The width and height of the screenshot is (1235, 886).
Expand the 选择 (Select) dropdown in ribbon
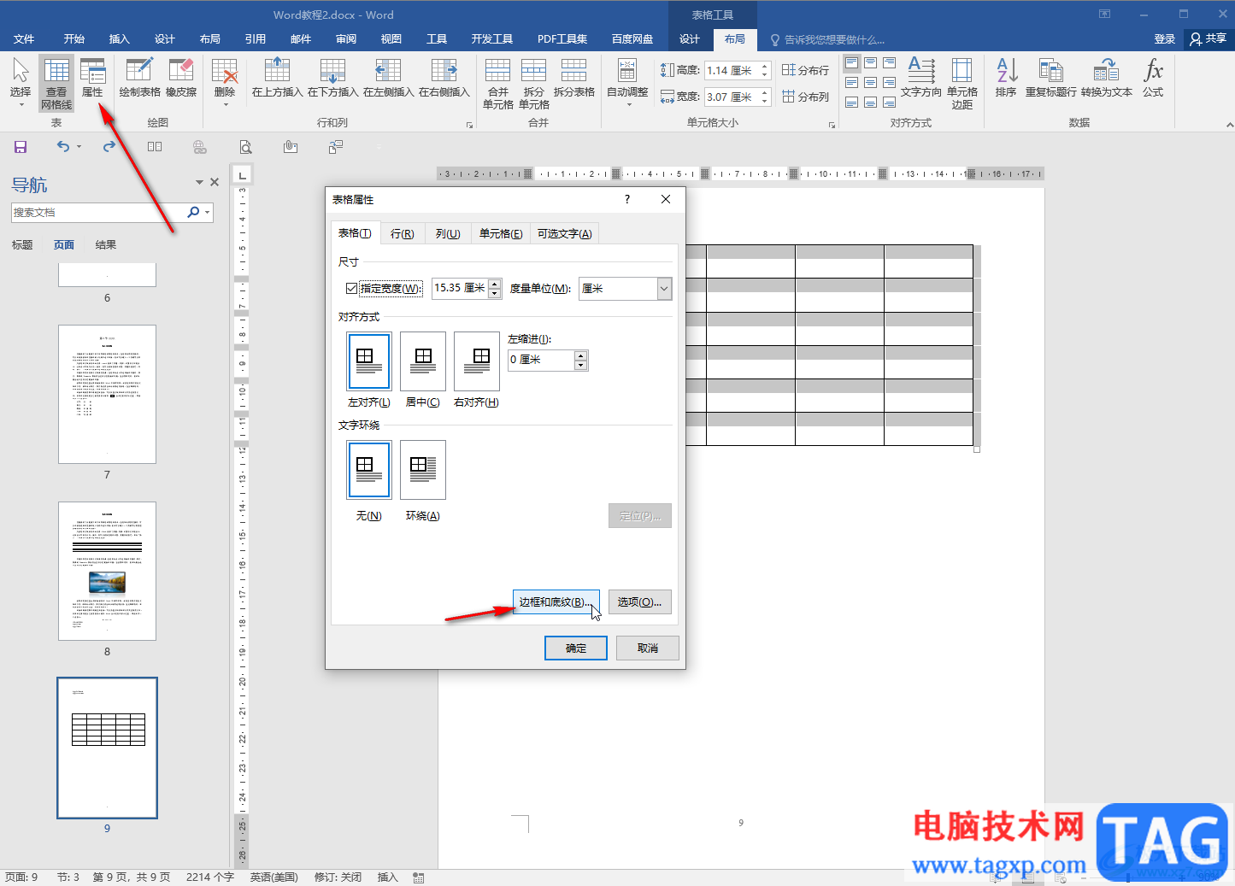pos(21,104)
